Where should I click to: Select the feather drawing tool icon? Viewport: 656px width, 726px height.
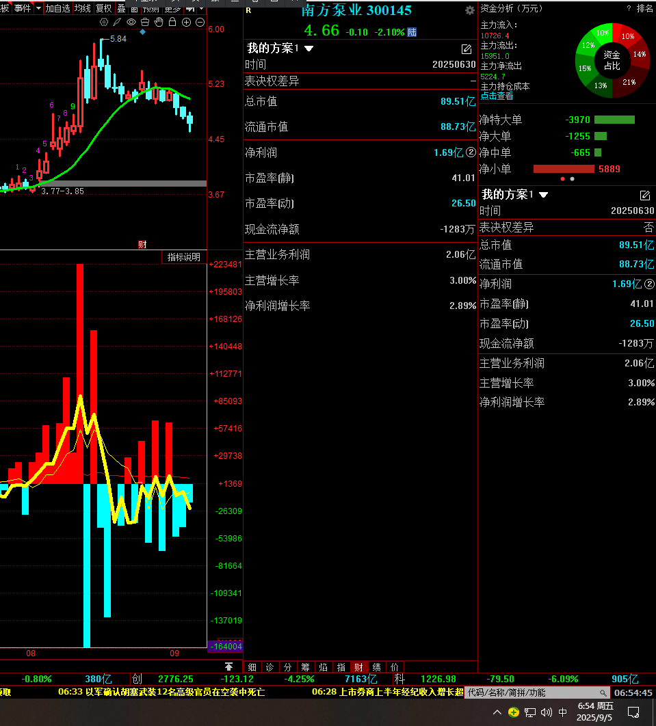coord(118,23)
